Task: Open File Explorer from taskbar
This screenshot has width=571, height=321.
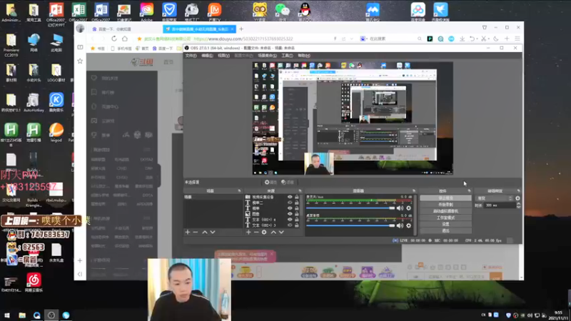Action: pyautogui.click(x=22, y=315)
